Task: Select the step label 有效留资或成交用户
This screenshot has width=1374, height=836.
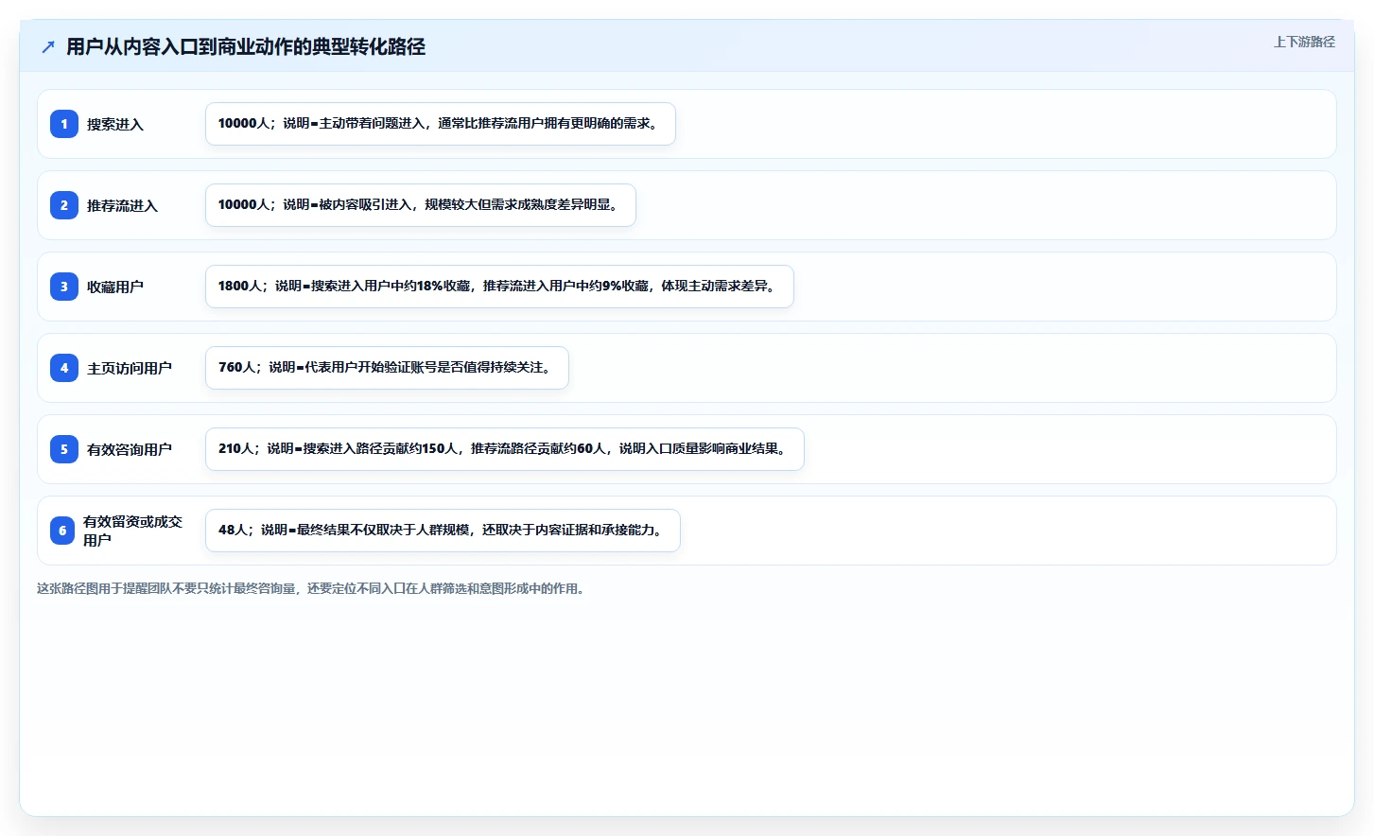Action: click(132, 531)
